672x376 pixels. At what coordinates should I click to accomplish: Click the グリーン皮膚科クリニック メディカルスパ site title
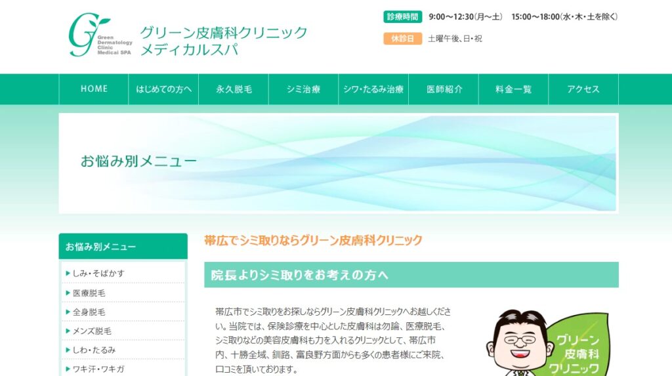(x=223, y=41)
